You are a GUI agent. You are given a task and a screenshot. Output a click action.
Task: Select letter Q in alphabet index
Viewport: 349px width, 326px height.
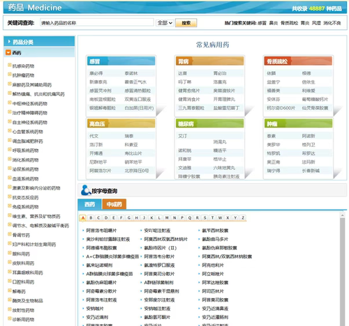pyautogui.click(x=190, y=218)
